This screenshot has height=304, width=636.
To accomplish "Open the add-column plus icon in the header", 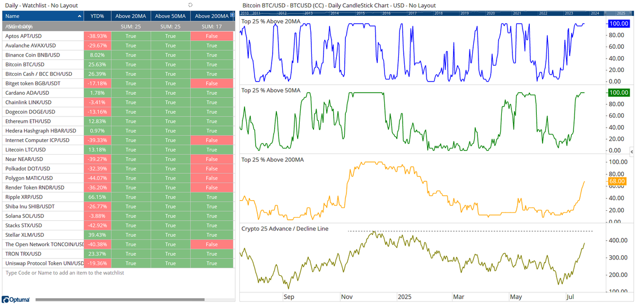I will 232,15.
